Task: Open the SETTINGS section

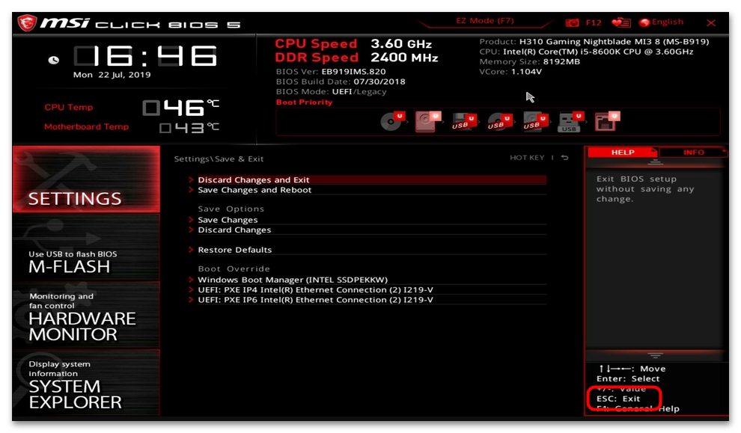Action: (86, 180)
